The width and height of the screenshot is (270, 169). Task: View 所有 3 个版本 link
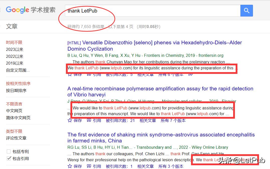coord(171,166)
